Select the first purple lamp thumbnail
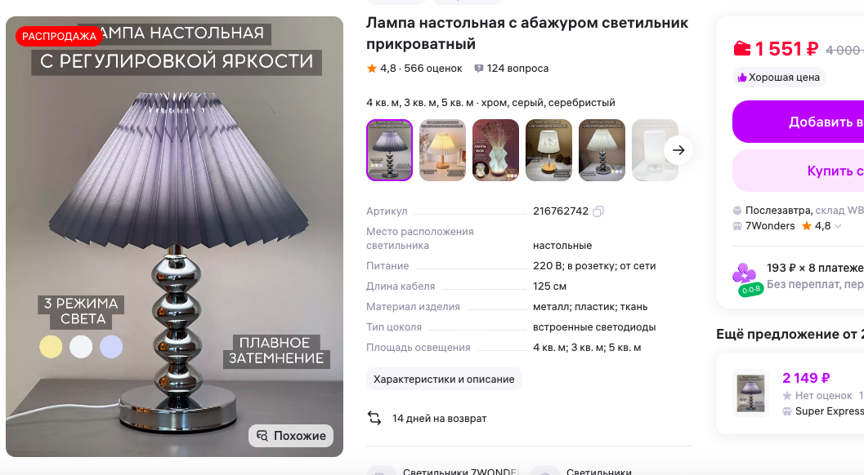This screenshot has height=475, width=864. 390,150
